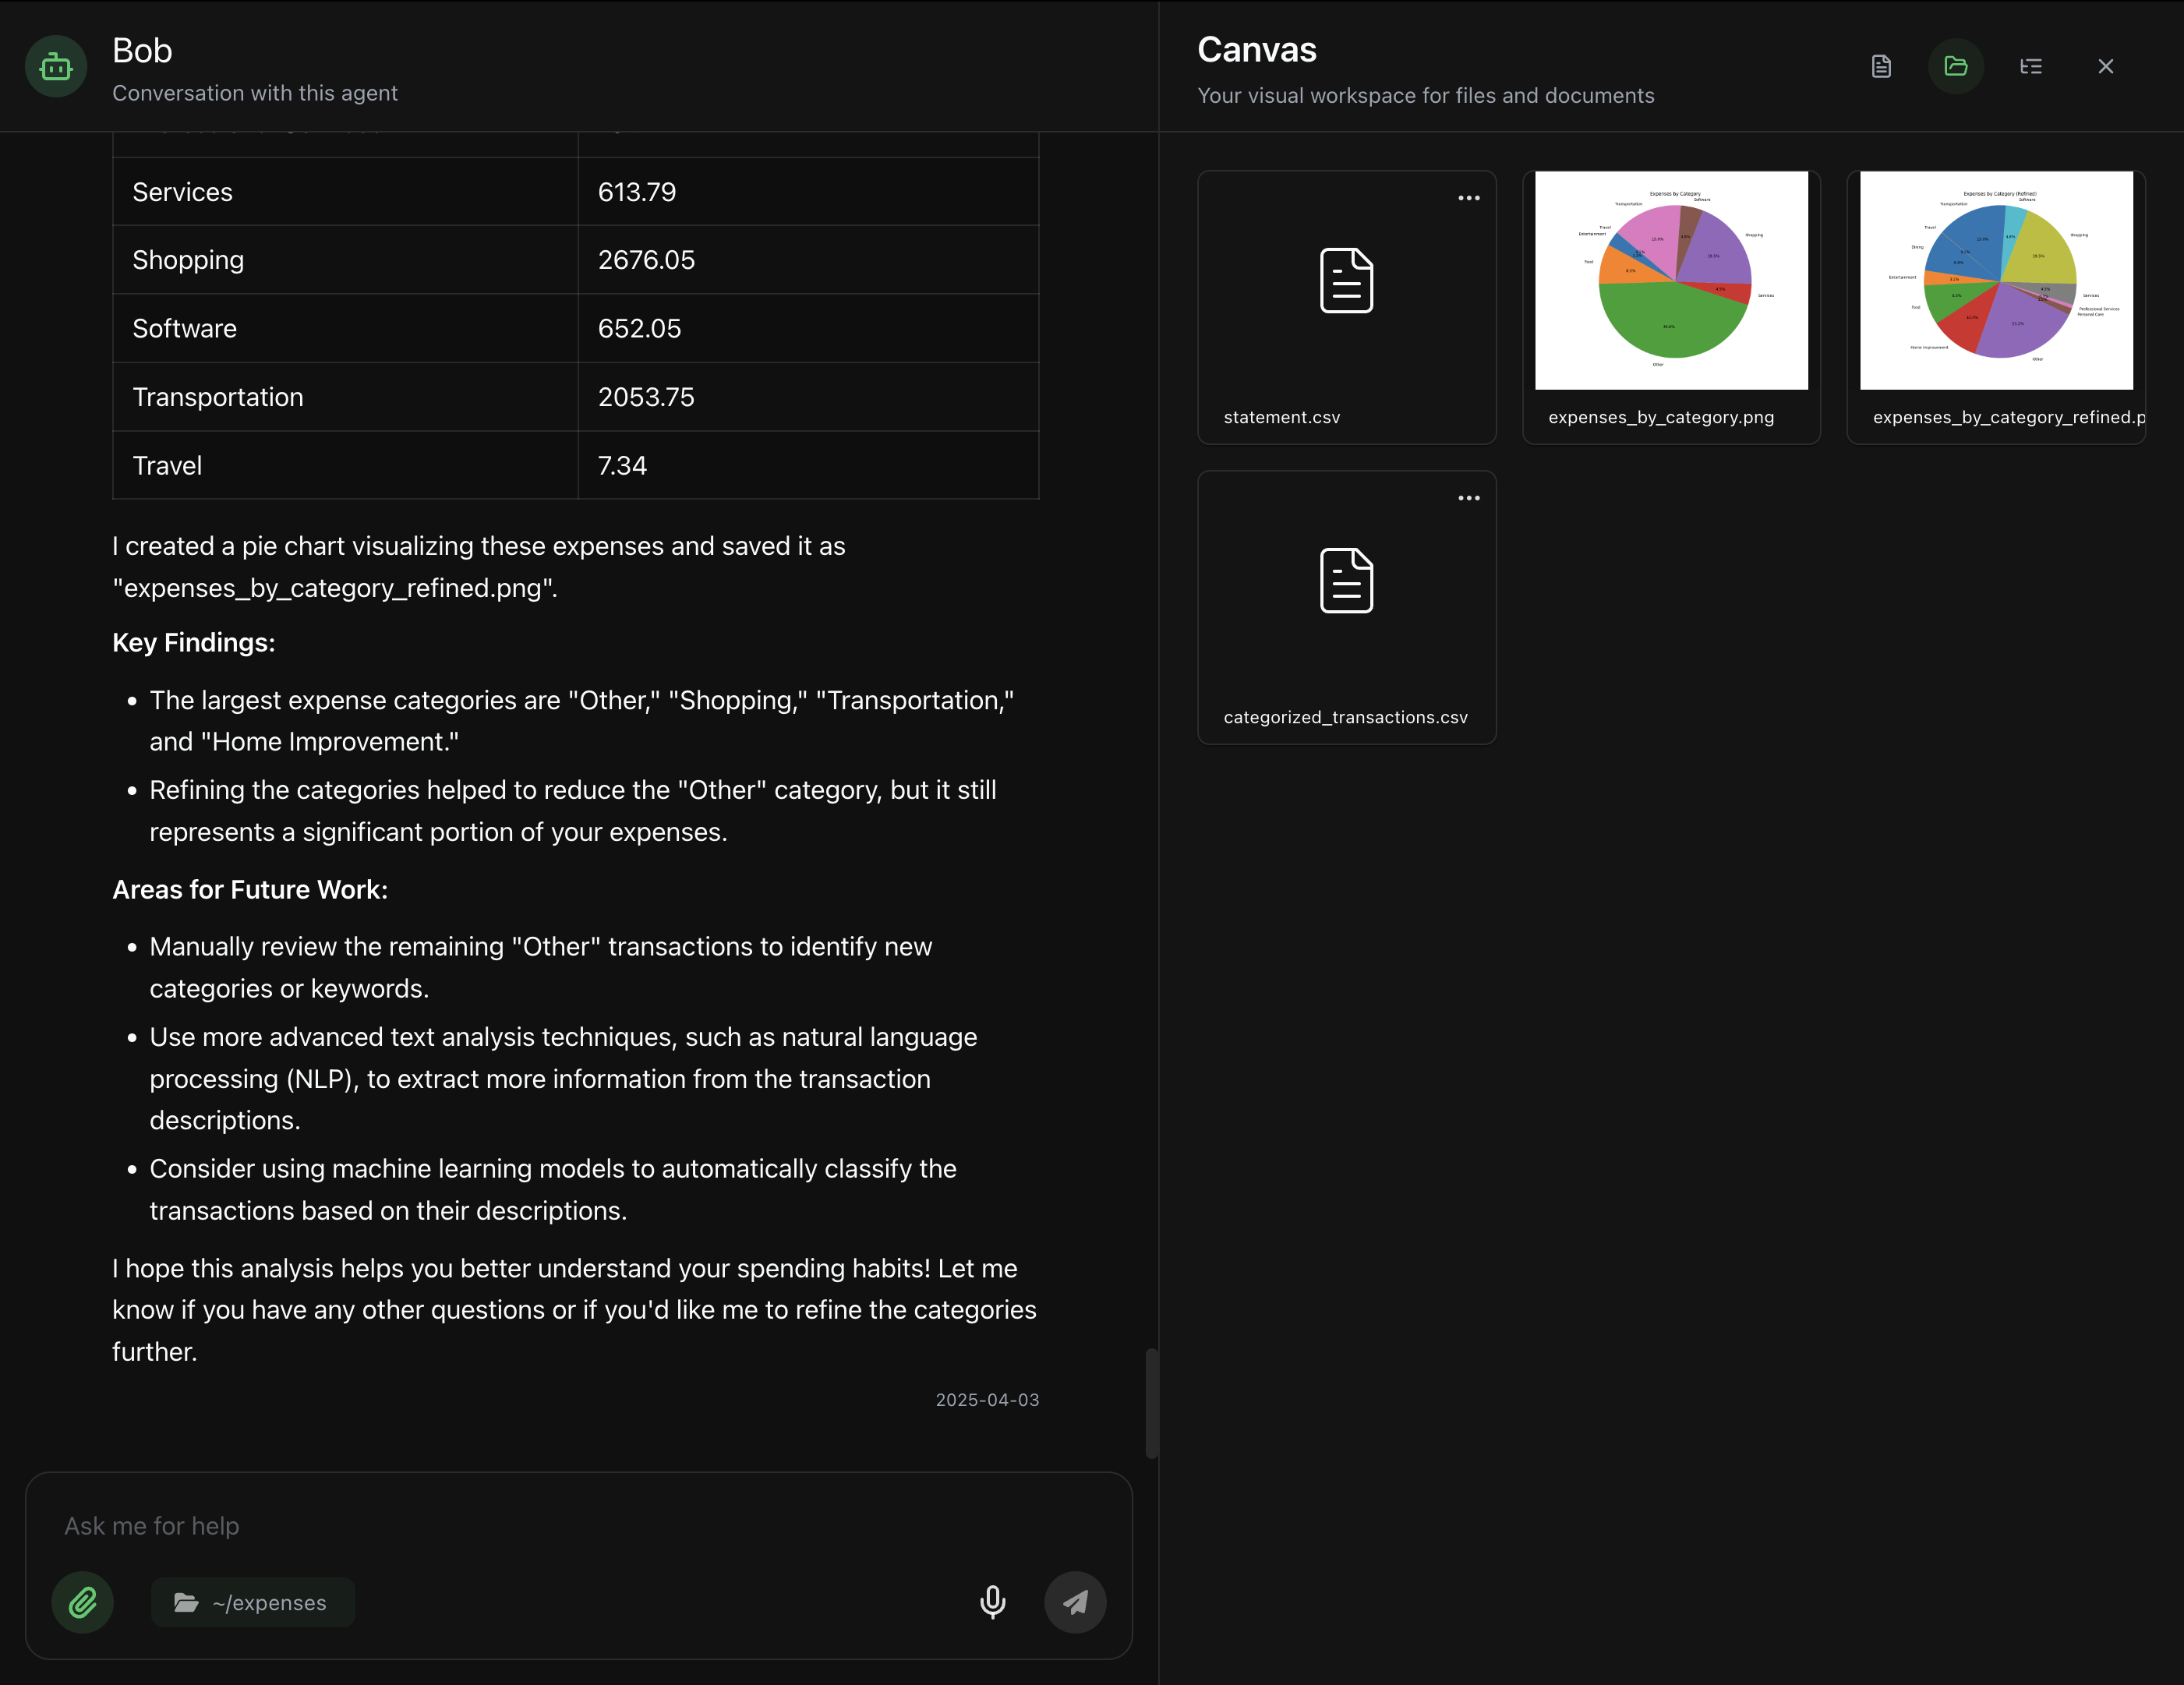The image size is (2184, 1685).
Task: Click the paper plane send button
Action: (1075, 1602)
